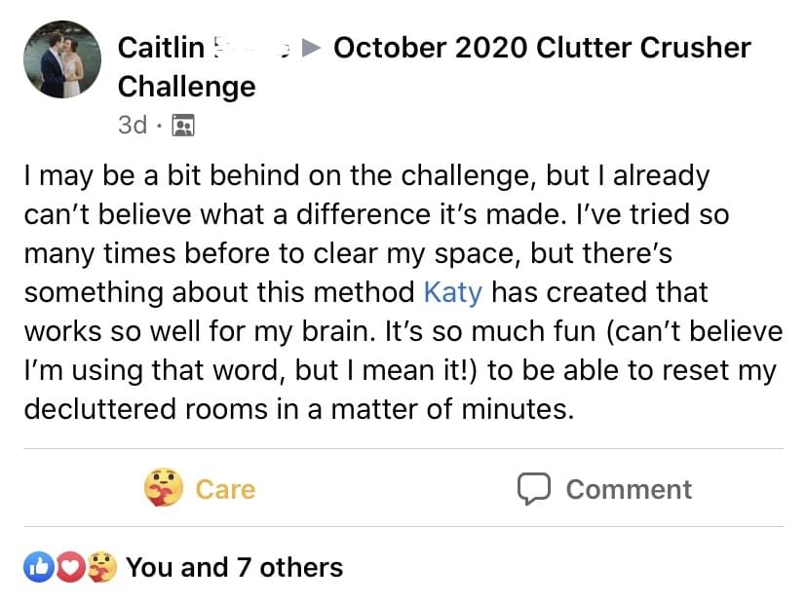
Task: Click the post's body text paragraph
Action: 403,292
